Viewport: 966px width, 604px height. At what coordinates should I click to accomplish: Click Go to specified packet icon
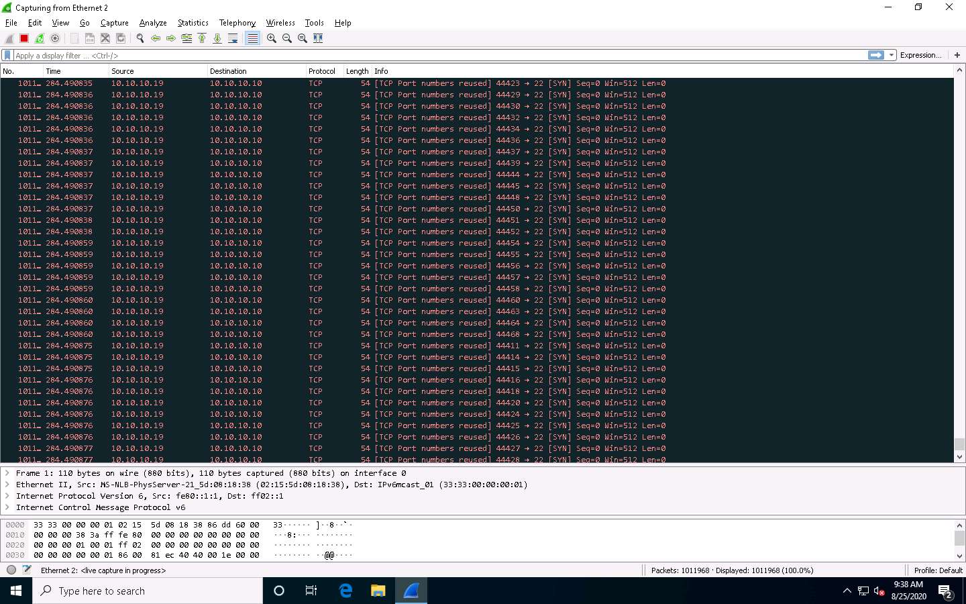pos(186,38)
